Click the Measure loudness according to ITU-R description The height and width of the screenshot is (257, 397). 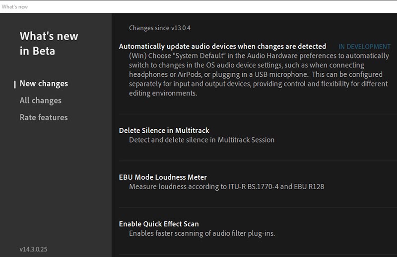[x=226, y=187]
